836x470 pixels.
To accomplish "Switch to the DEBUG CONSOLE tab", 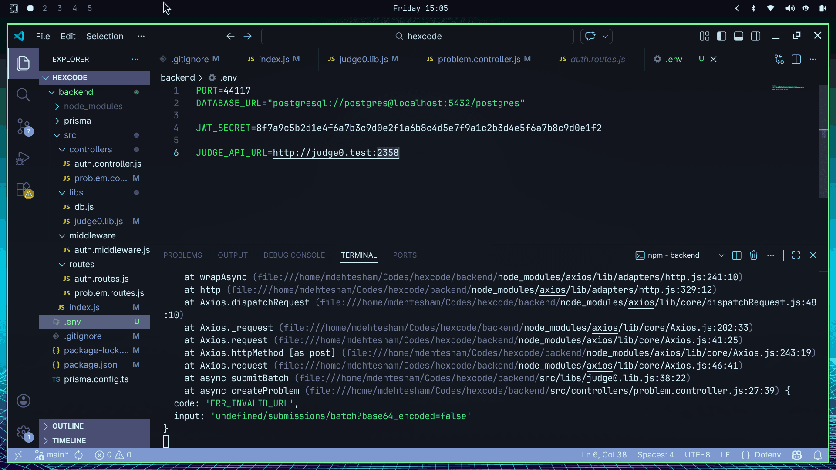I will point(294,255).
